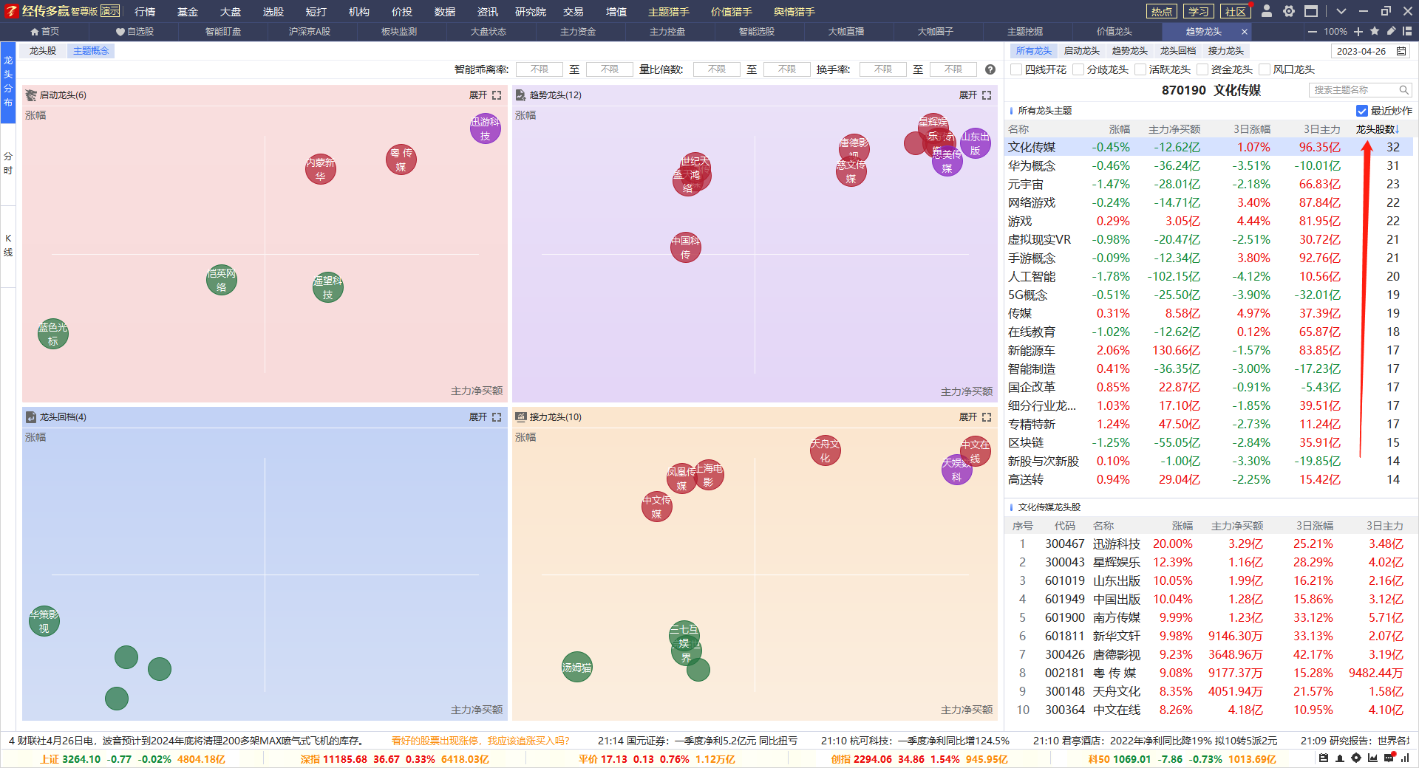The height and width of the screenshot is (768, 1419).
Task: Sort themes by 主力净买额 column
Action: pos(1174,129)
